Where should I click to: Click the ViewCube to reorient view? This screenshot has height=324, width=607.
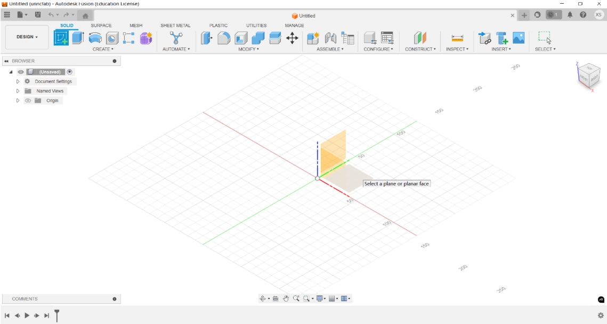pyautogui.click(x=589, y=76)
